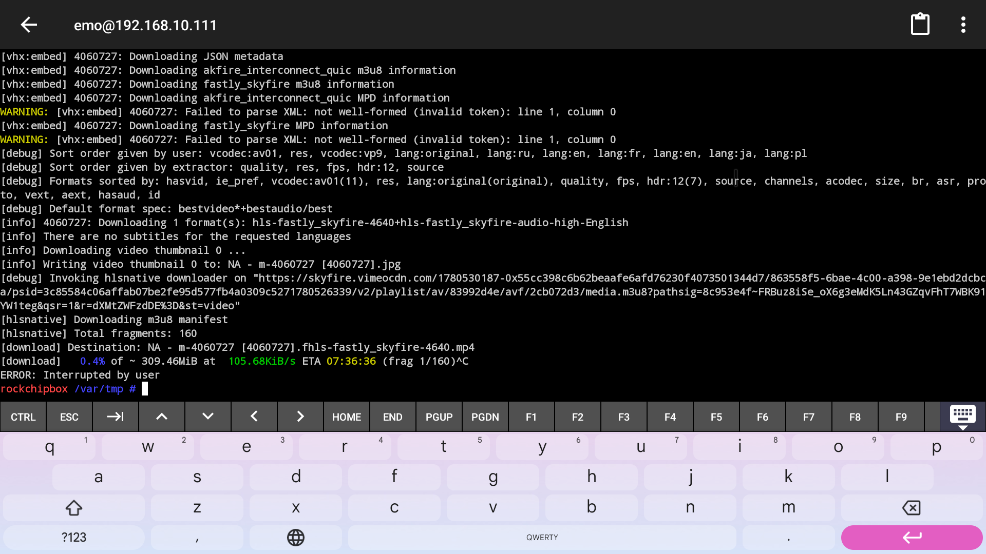Screen dimensions: 986x554
Task: Tap the ESC key
Action: click(x=69, y=417)
